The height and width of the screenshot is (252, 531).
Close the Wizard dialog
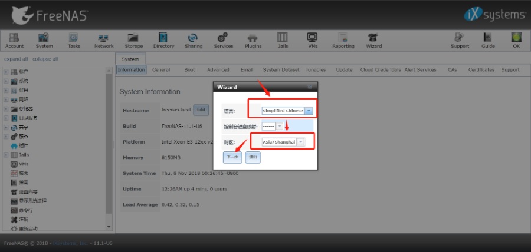coord(310,87)
